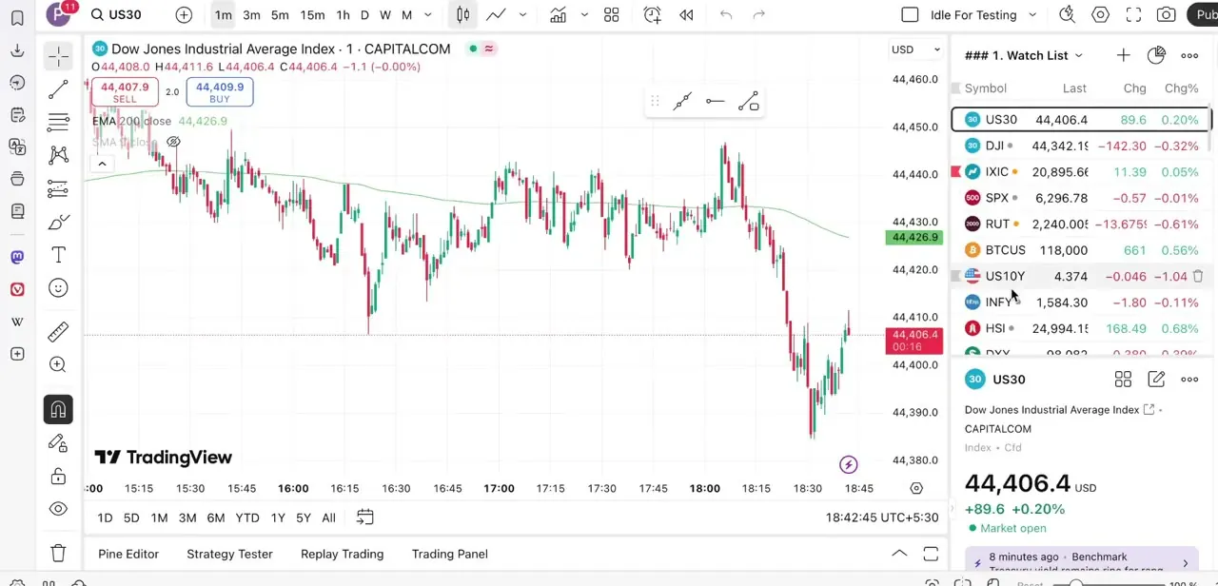Open the Trading Panel tab
This screenshot has height=586, width=1218.
(x=450, y=554)
